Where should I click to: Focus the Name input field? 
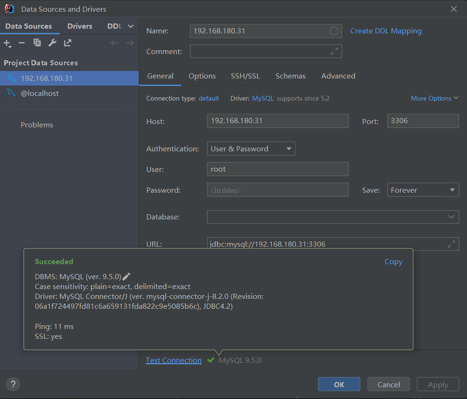point(266,31)
